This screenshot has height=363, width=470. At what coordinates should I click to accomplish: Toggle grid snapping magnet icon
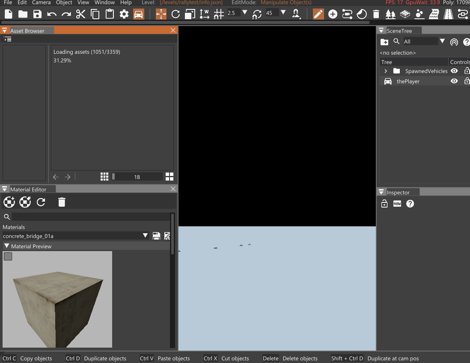[219, 14]
